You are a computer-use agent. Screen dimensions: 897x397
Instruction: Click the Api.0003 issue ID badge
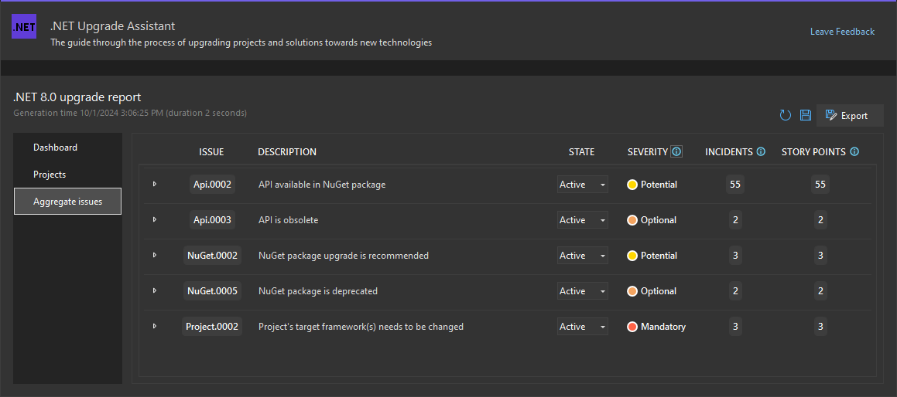coord(212,220)
